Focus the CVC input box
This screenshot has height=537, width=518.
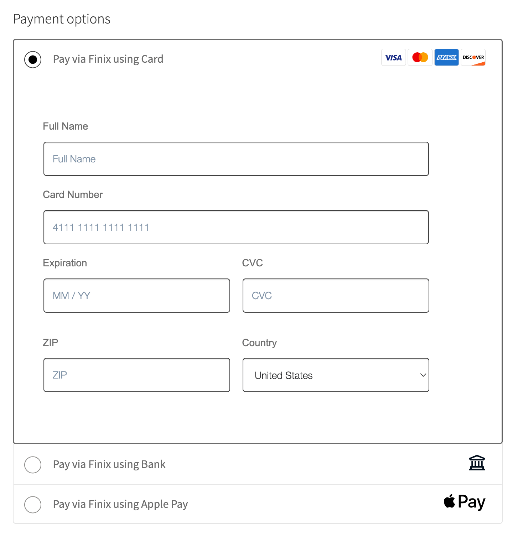pos(336,296)
